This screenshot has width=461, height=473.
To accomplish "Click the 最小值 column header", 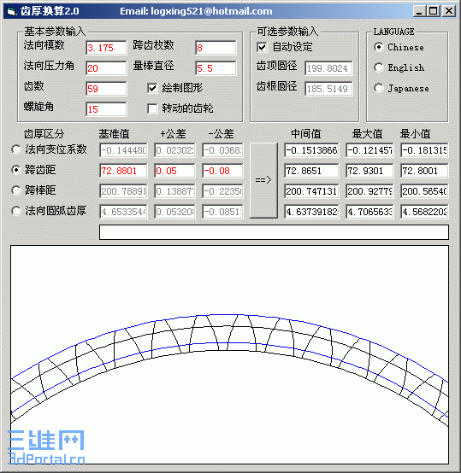I will coord(415,134).
